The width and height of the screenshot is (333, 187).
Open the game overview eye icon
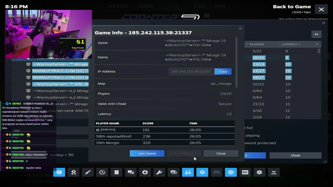202,172
